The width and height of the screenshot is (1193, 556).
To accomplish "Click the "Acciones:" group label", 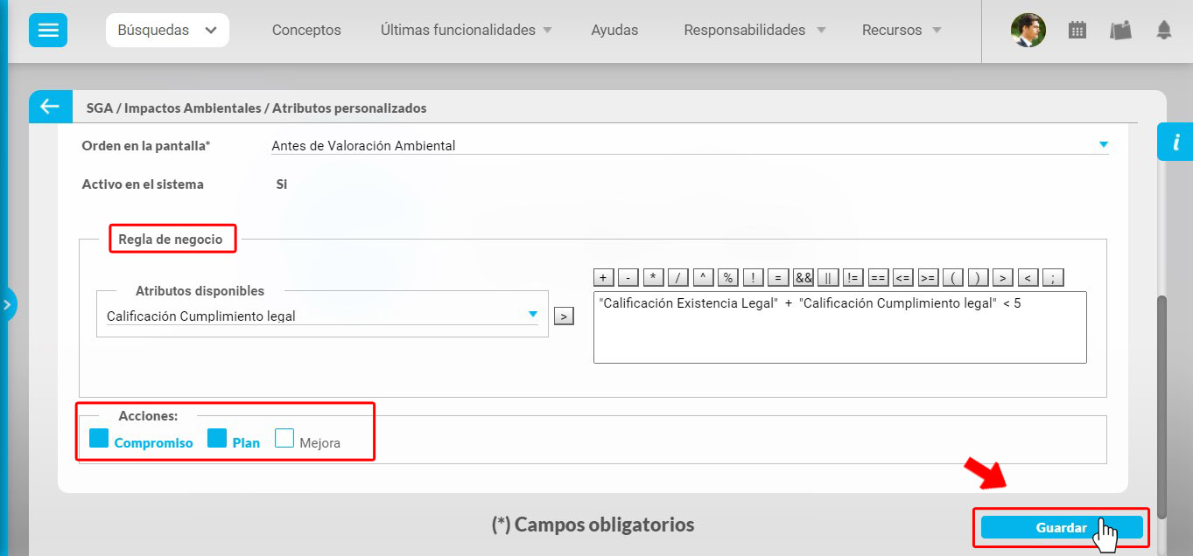I will tap(148, 416).
